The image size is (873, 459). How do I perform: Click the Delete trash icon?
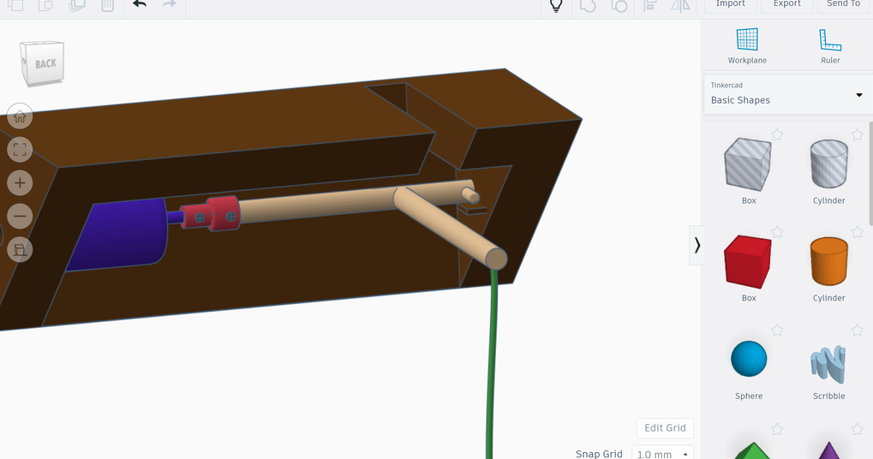(107, 5)
